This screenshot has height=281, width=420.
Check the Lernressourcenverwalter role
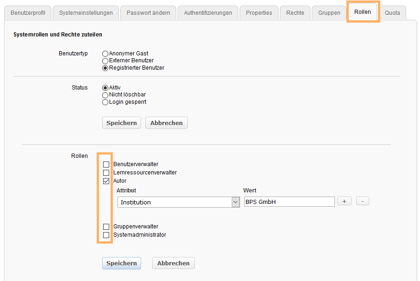point(106,173)
